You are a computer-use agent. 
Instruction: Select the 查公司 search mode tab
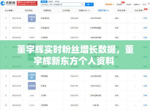coord(44,1)
